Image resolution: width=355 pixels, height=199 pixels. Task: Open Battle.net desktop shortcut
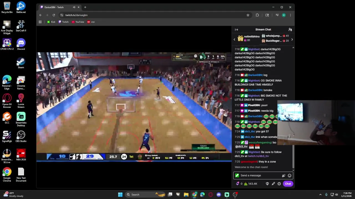point(21,8)
